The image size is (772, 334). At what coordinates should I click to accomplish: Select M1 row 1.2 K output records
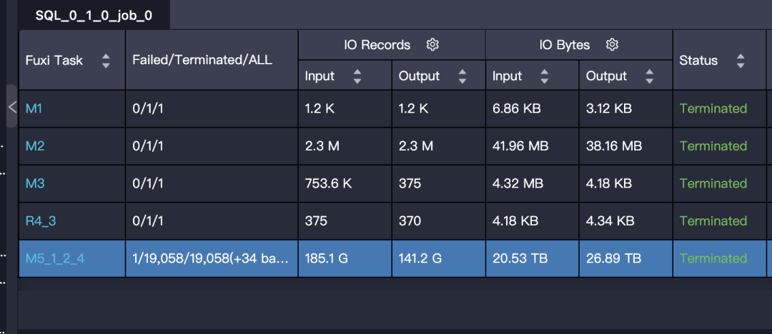tap(439, 108)
